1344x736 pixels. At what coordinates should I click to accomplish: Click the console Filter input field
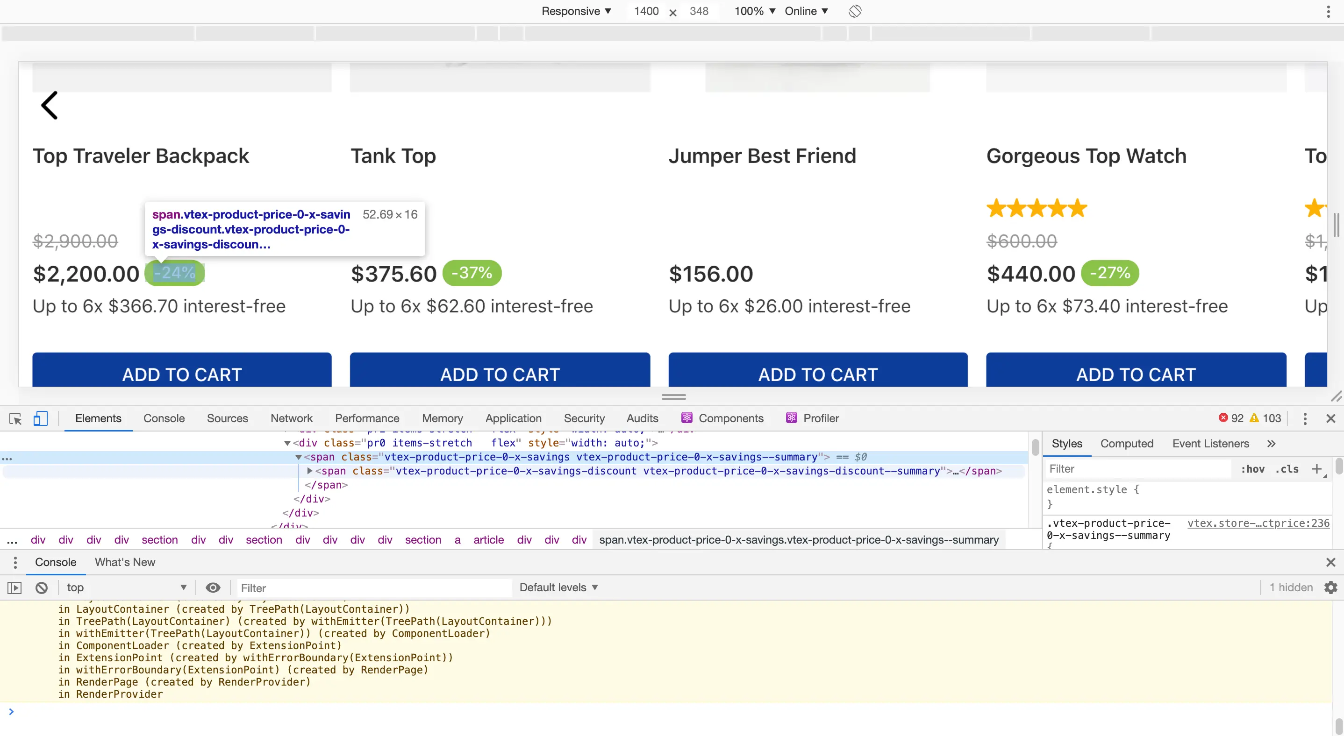pyautogui.click(x=373, y=587)
